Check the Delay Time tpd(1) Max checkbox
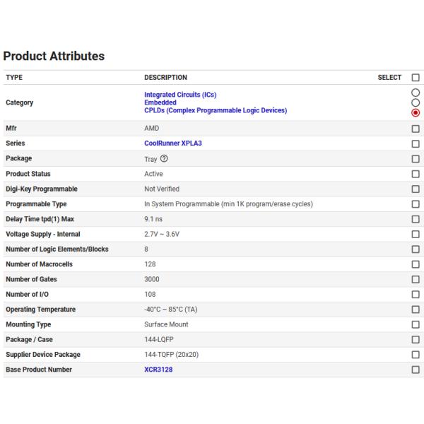This screenshot has width=424, height=424. click(416, 219)
